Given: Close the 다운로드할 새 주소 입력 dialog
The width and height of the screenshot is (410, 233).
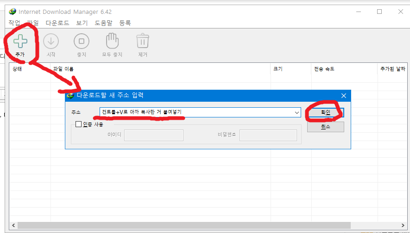Looking at the screenshot, I should point(344,96).
